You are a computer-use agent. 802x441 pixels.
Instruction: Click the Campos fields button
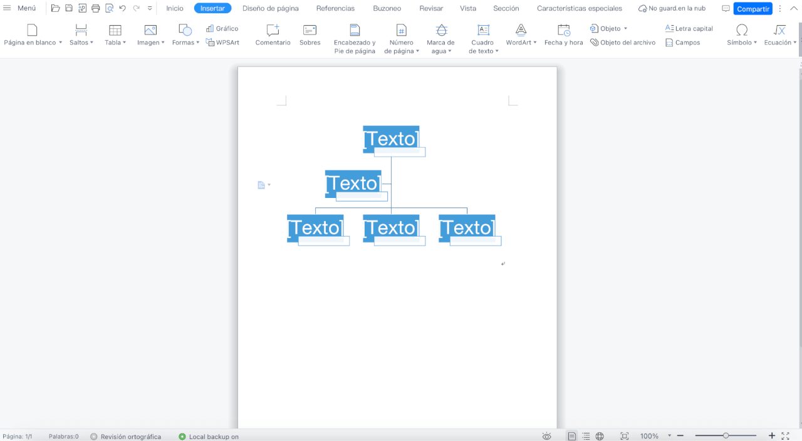pyautogui.click(x=682, y=43)
